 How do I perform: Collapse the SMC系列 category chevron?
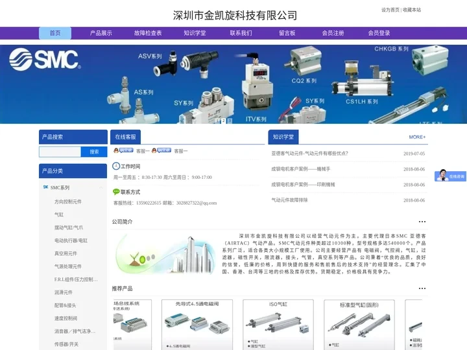[101, 187]
